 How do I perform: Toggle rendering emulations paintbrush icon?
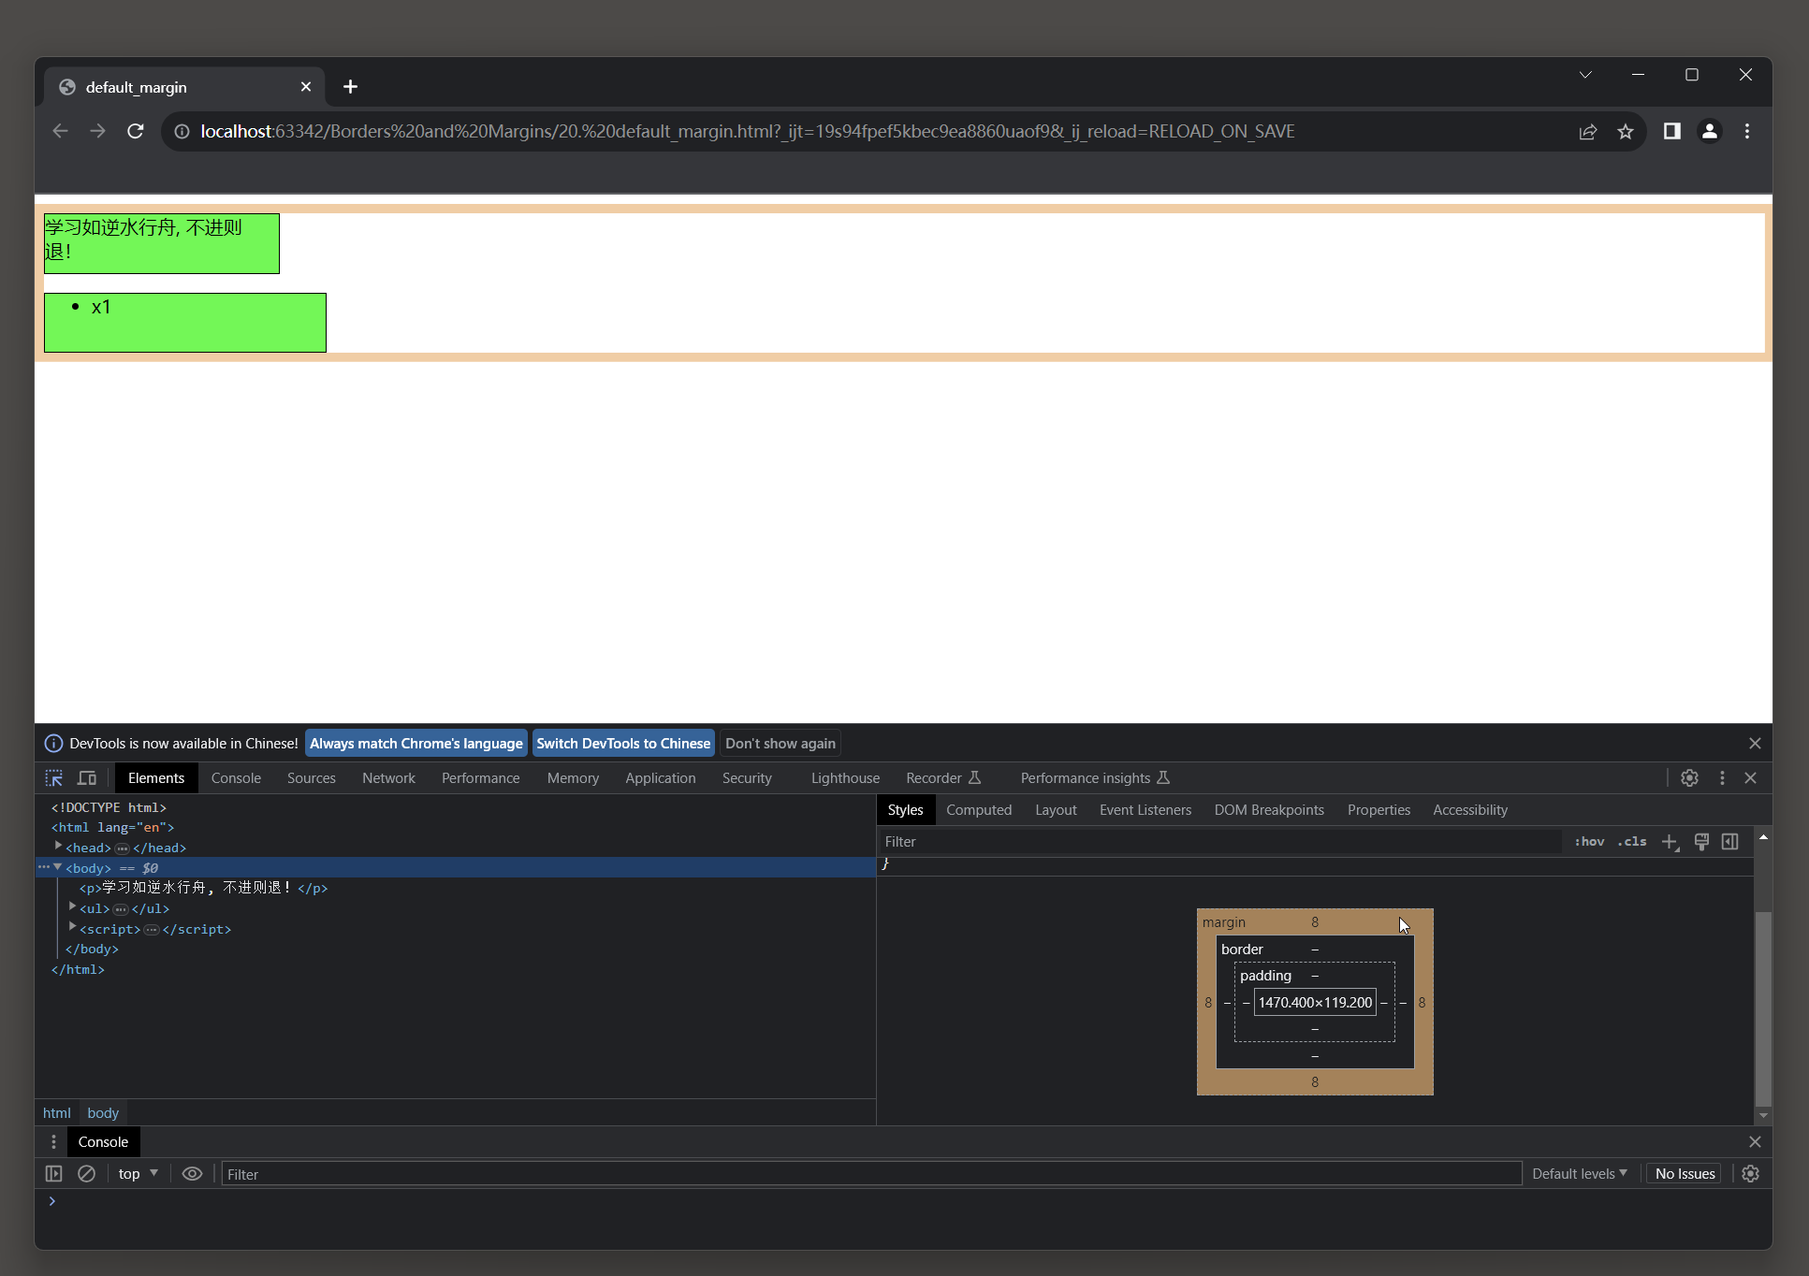1702,842
